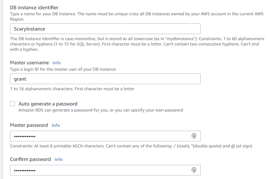
Task: Click the password manager icon in Confirm password field
Action: pyautogui.click(x=194, y=170)
